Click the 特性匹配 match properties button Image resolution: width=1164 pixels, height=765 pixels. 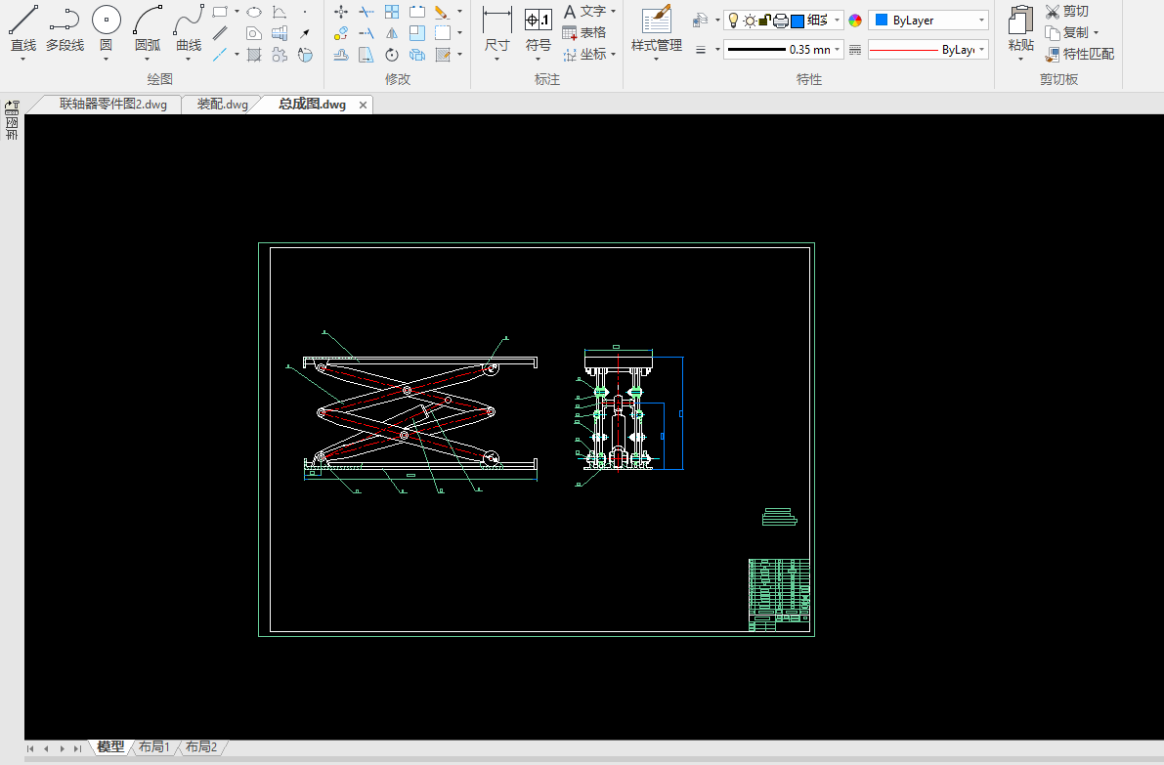(x=1079, y=54)
